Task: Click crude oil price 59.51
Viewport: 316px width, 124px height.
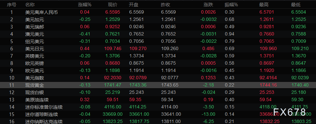Action: tap(113, 99)
